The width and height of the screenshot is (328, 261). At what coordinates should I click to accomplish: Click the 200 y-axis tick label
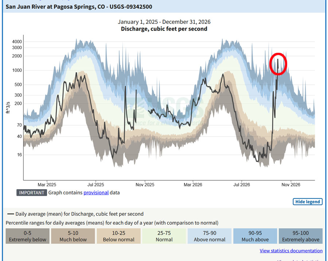pyautogui.click(x=18, y=103)
